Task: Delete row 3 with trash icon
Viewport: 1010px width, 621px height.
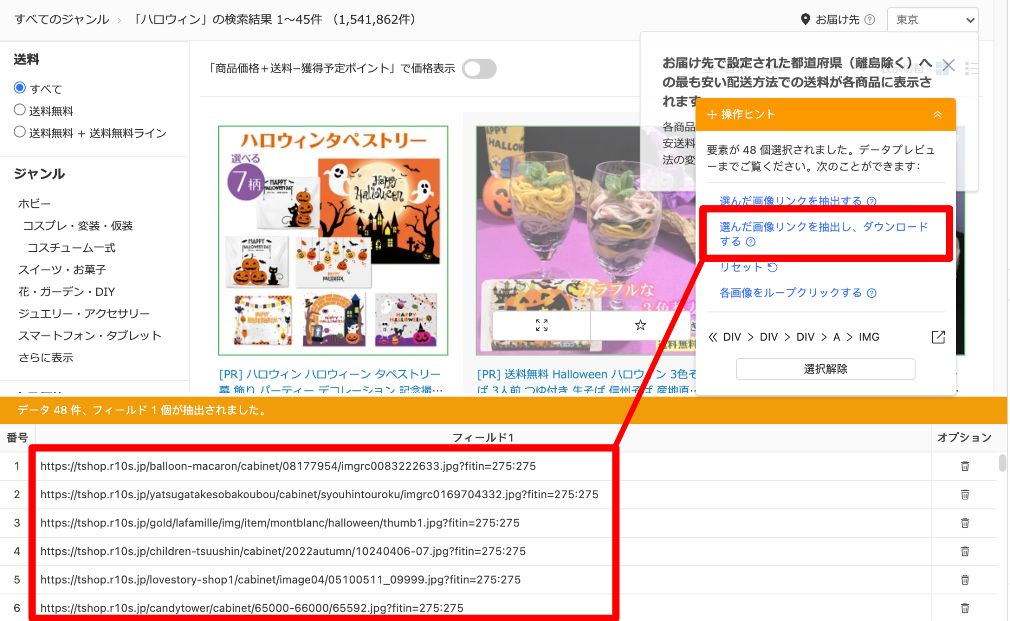Action: [965, 523]
